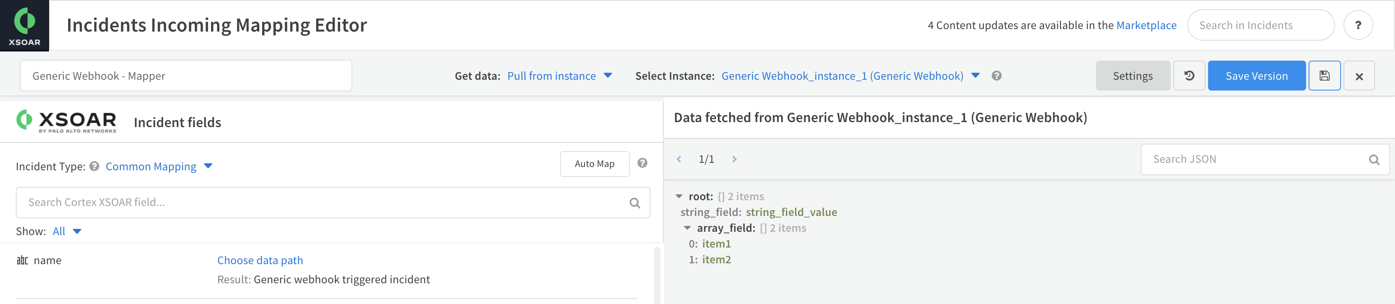This screenshot has height=304, width=1395.
Task: Select item2 value in array_field
Action: click(x=717, y=260)
